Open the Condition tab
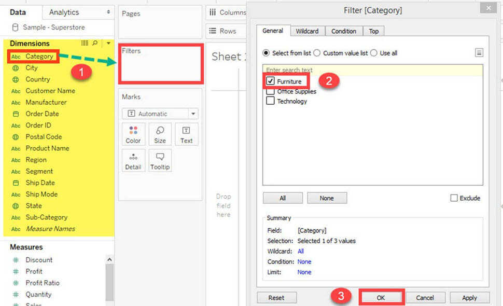The image size is (503, 306). click(343, 31)
